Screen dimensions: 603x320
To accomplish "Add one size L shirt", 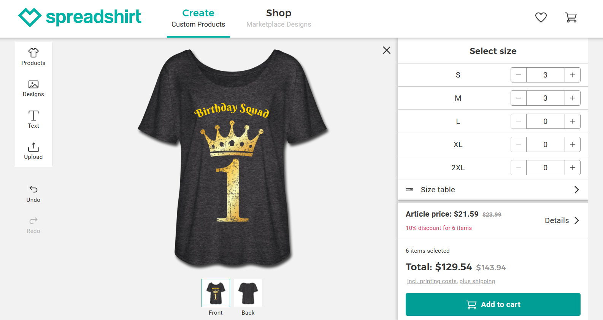I will (572, 121).
